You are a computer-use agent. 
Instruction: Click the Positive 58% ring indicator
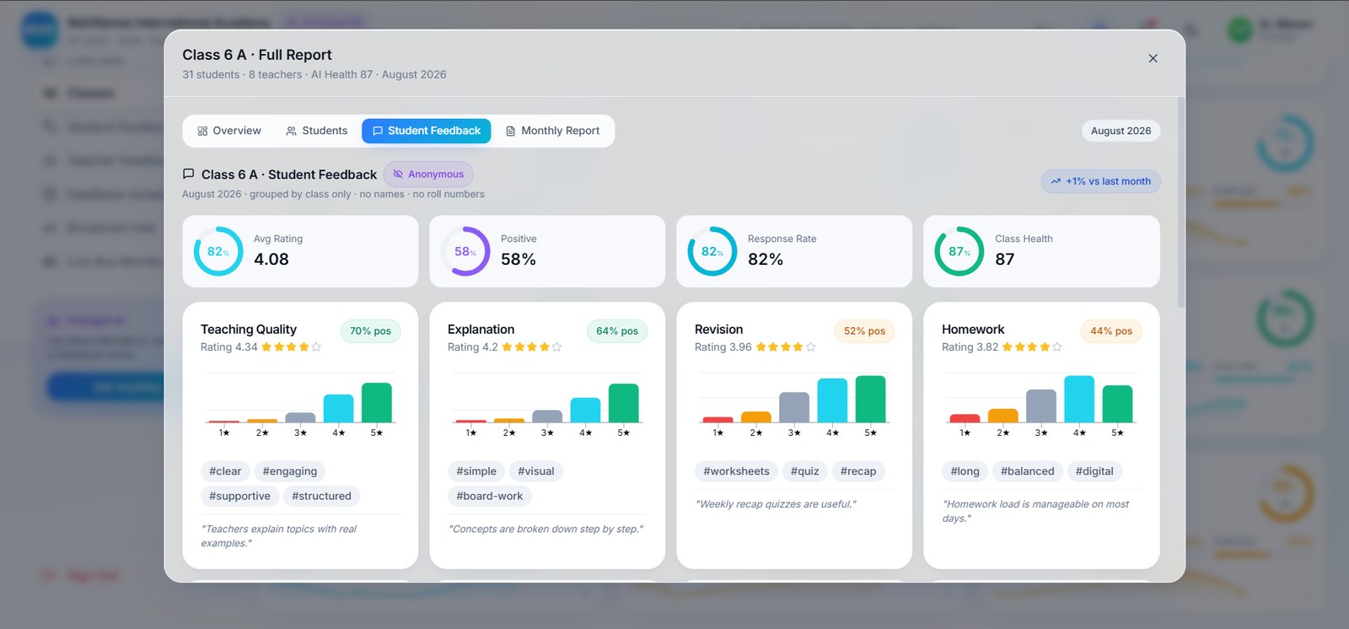[465, 251]
